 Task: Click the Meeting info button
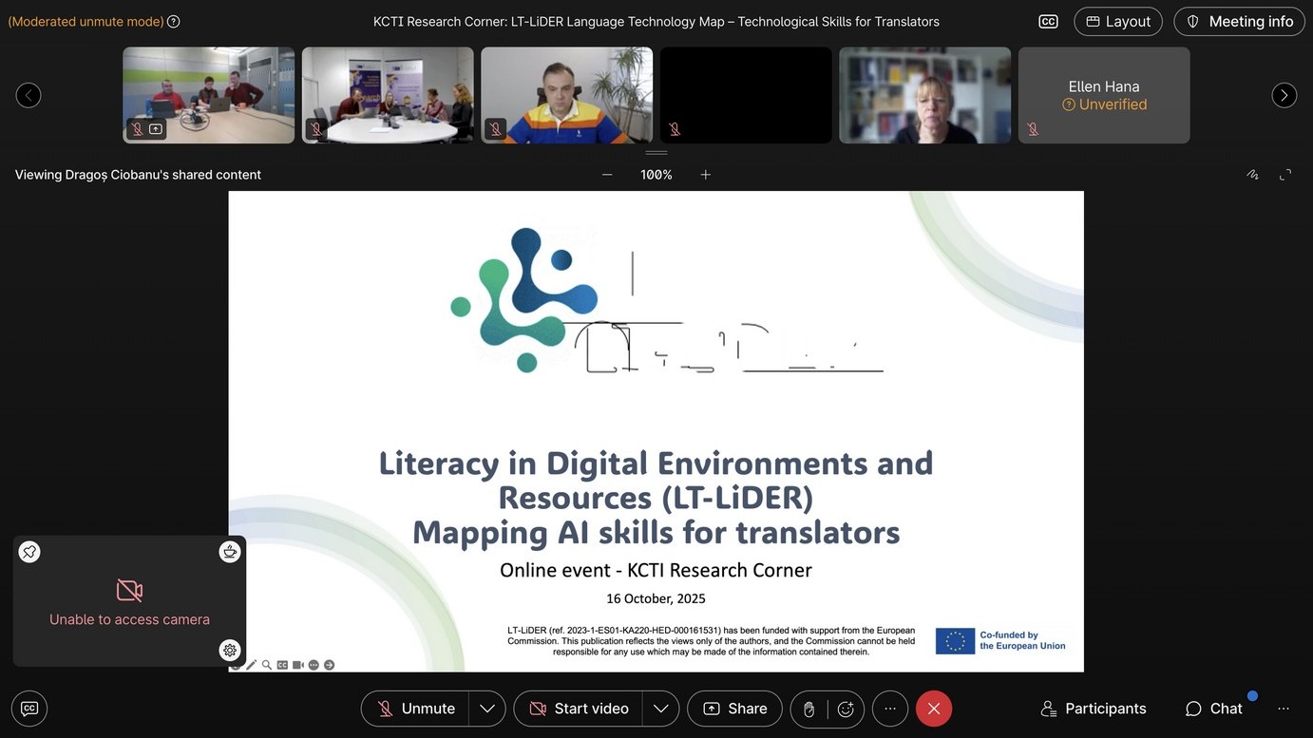[x=1240, y=21]
